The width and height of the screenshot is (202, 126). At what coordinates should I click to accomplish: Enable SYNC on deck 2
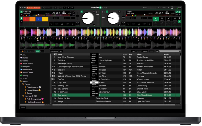point(133,18)
